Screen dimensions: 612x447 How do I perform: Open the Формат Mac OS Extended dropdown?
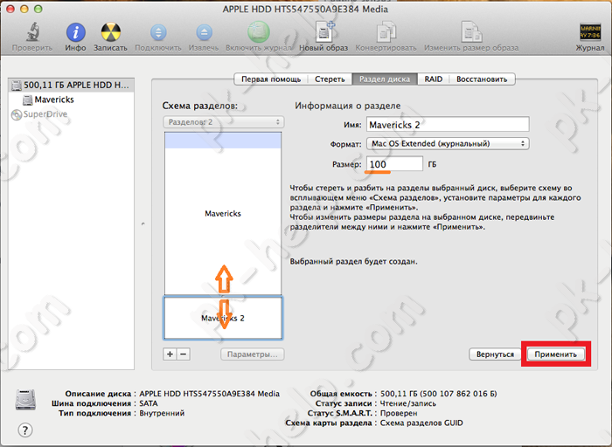[x=448, y=143]
